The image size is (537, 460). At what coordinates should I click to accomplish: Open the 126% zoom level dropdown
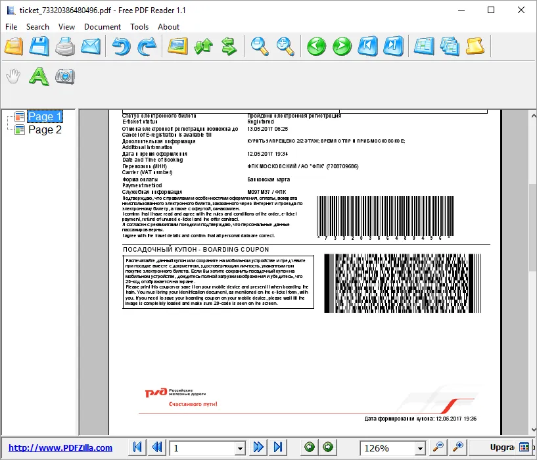pyautogui.click(x=420, y=448)
